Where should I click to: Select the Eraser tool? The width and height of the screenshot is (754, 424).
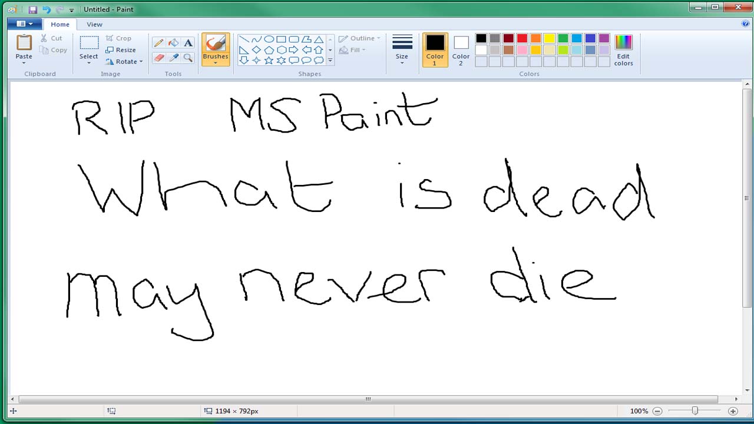pos(158,57)
